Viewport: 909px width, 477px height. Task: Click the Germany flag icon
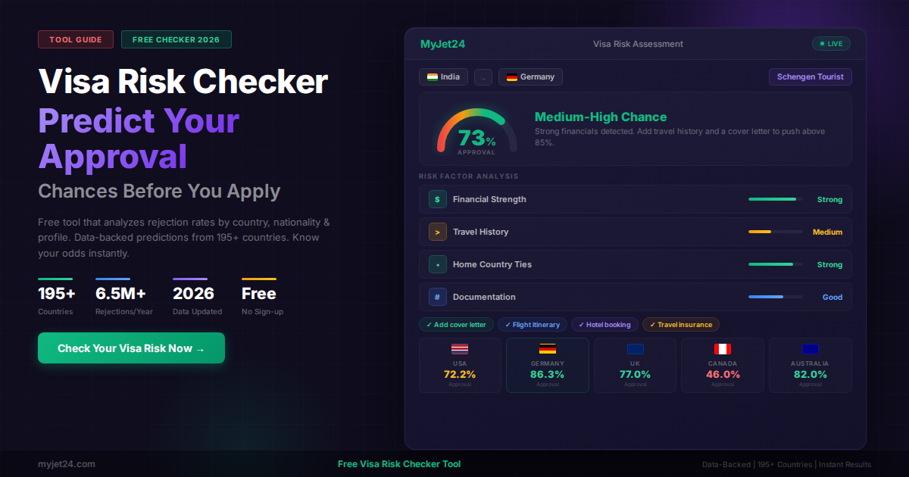tap(512, 76)
